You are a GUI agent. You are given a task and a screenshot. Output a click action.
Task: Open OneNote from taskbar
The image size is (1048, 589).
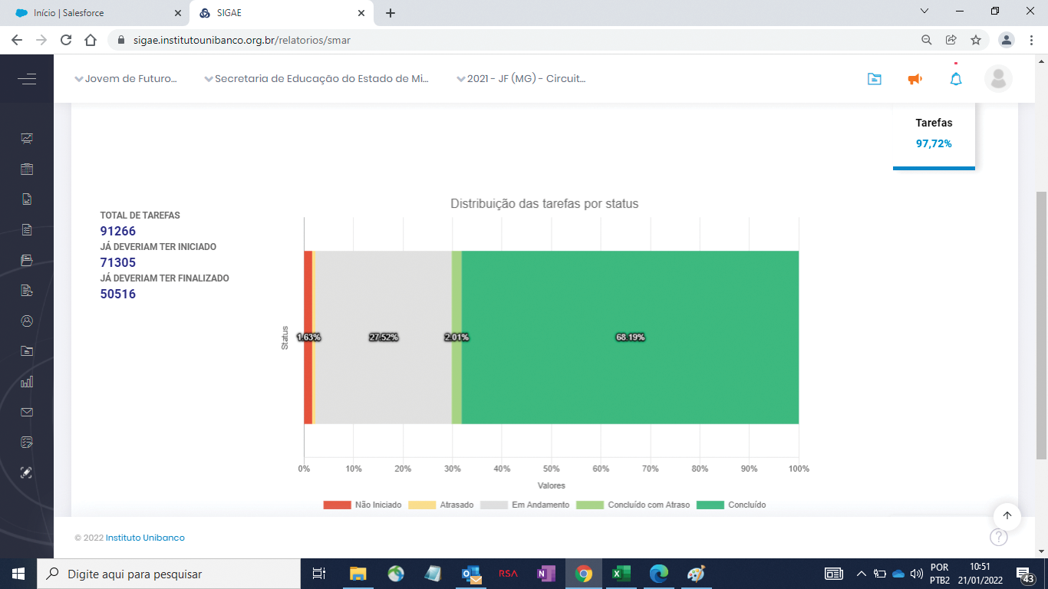pyautogui.click(x=546, y=574)
